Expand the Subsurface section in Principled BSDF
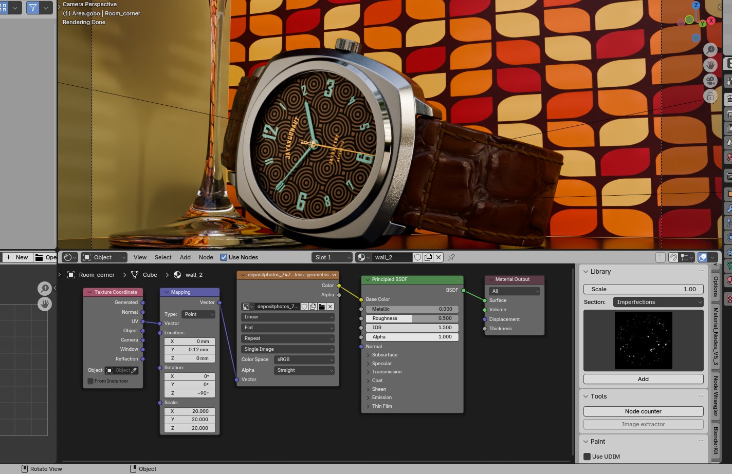The width and height of the screenshot is (732, 474). [384, 355]
